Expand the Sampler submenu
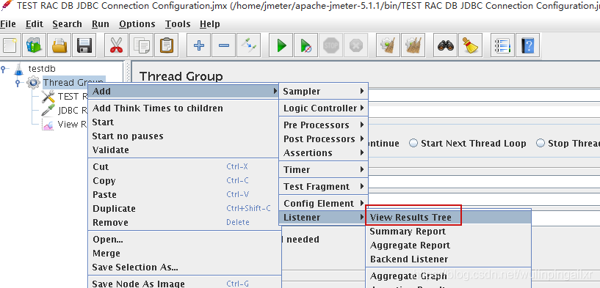Image resolution: width=600 pixels, height=288 pixels. 323,92
